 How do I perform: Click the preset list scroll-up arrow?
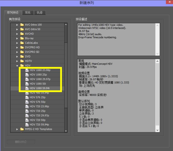(66, 24)
